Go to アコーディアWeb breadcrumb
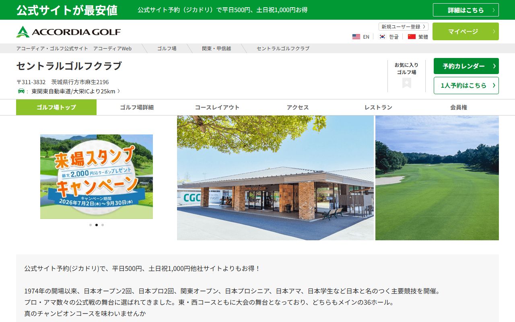515x322 pixels. point(74,48)
